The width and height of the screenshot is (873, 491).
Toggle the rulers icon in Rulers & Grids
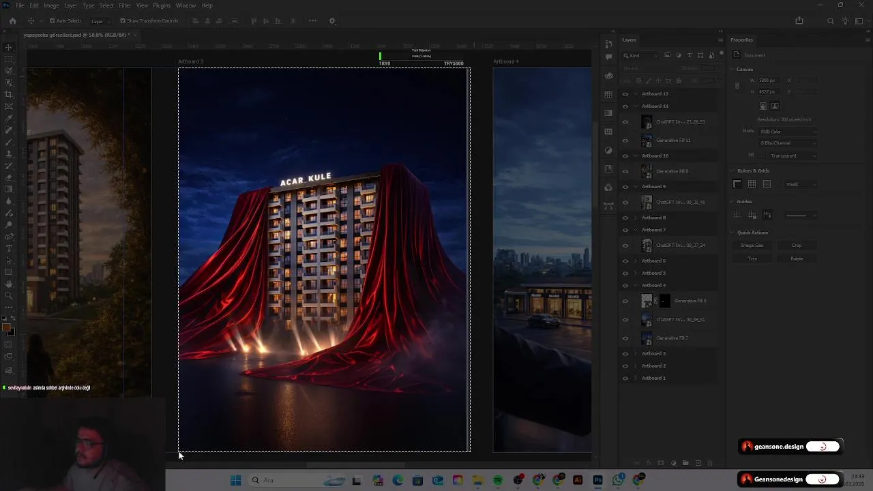(737, 184)
